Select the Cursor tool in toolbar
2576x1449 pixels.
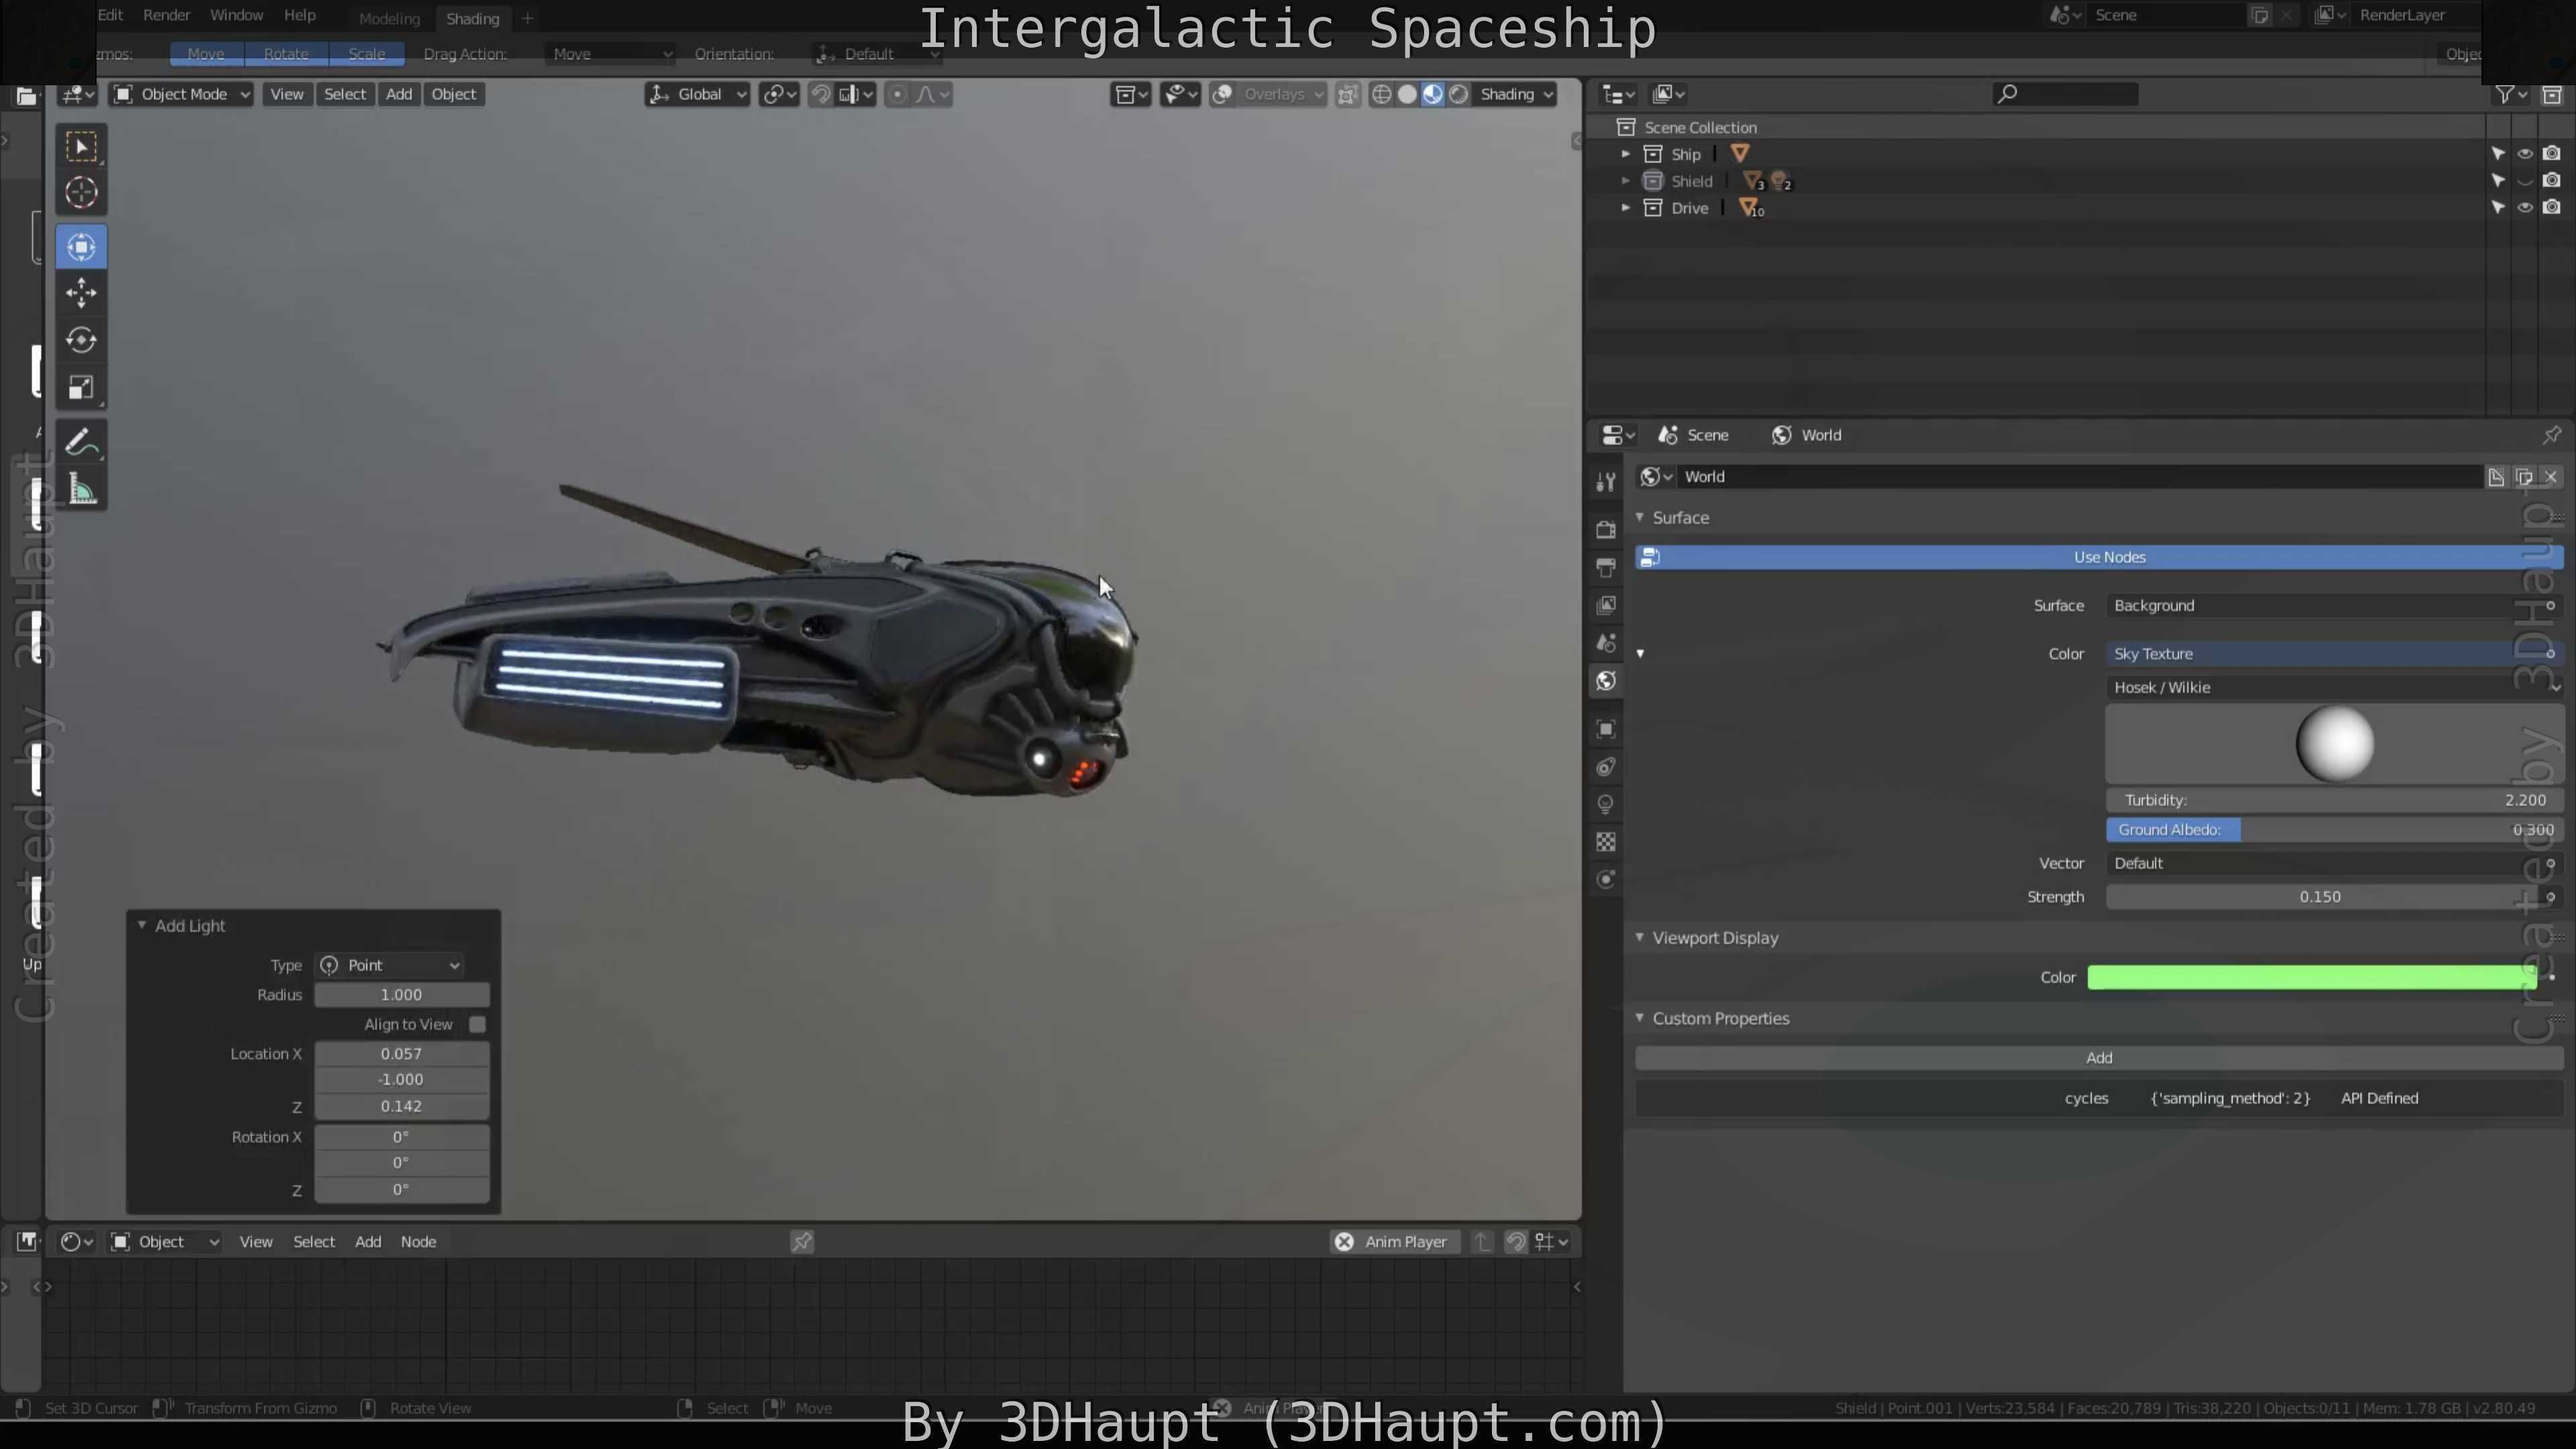81,193
